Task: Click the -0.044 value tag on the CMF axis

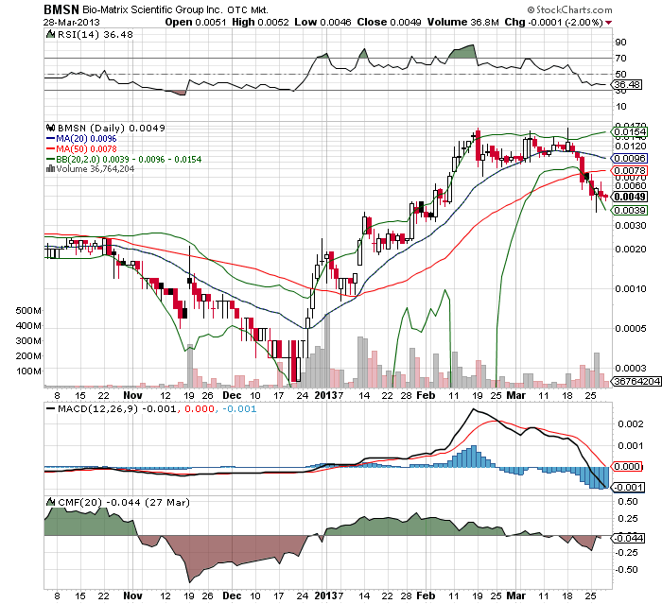Action: pyautogui.click(x=628, y=538)
